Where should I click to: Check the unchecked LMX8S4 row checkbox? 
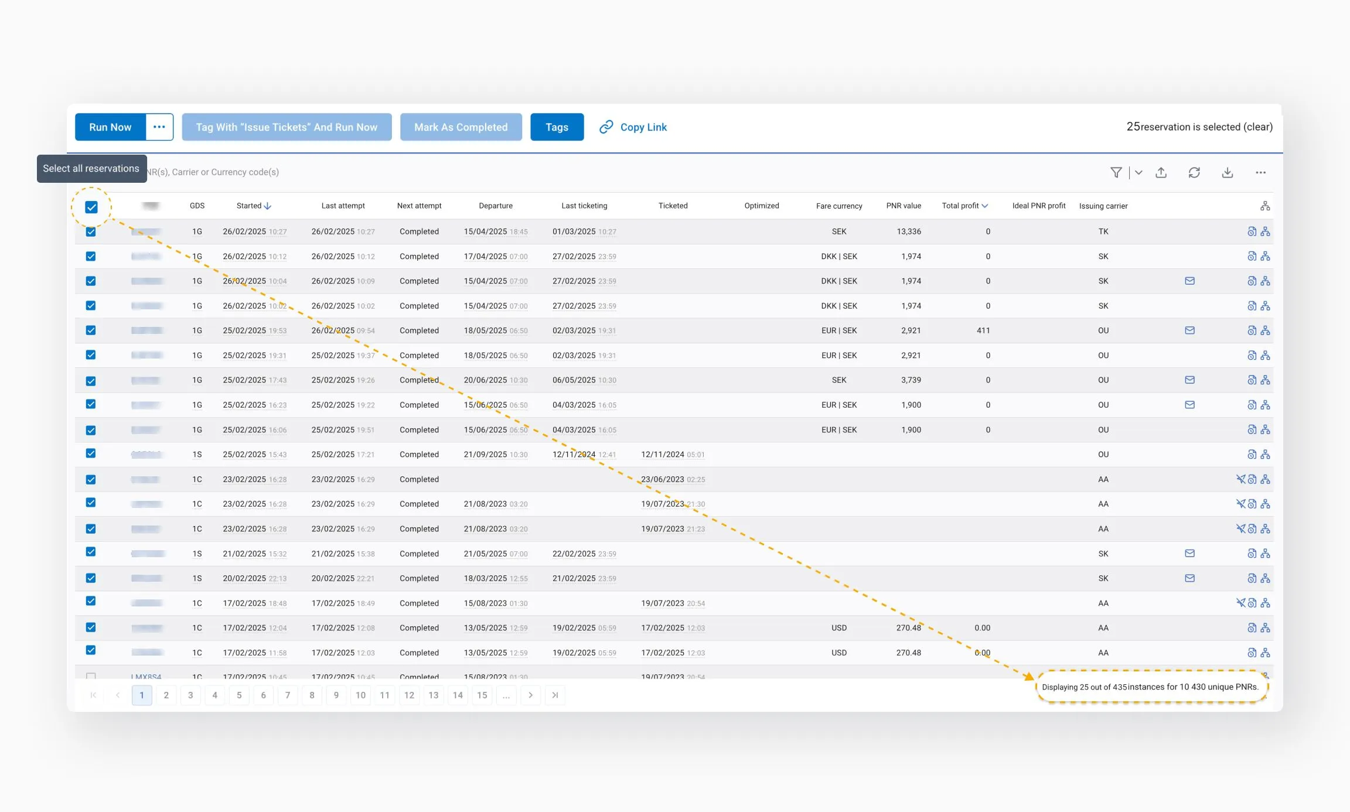click(x=91, y=675)
